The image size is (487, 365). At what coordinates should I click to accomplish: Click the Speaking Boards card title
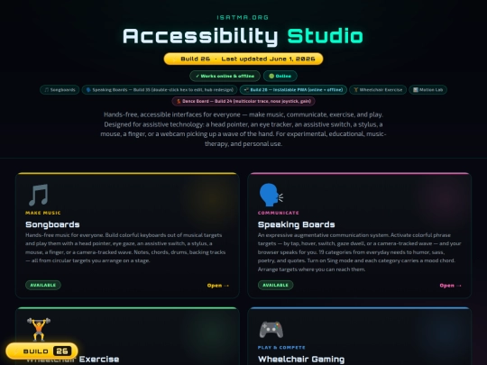[297, 224]
